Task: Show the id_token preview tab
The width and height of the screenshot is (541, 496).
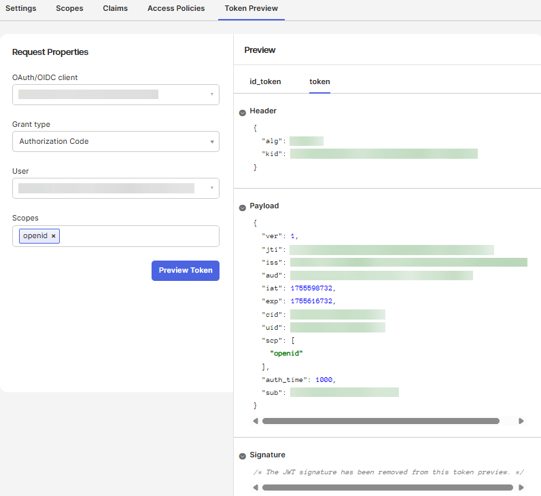Action: click(x=265, y=81)
